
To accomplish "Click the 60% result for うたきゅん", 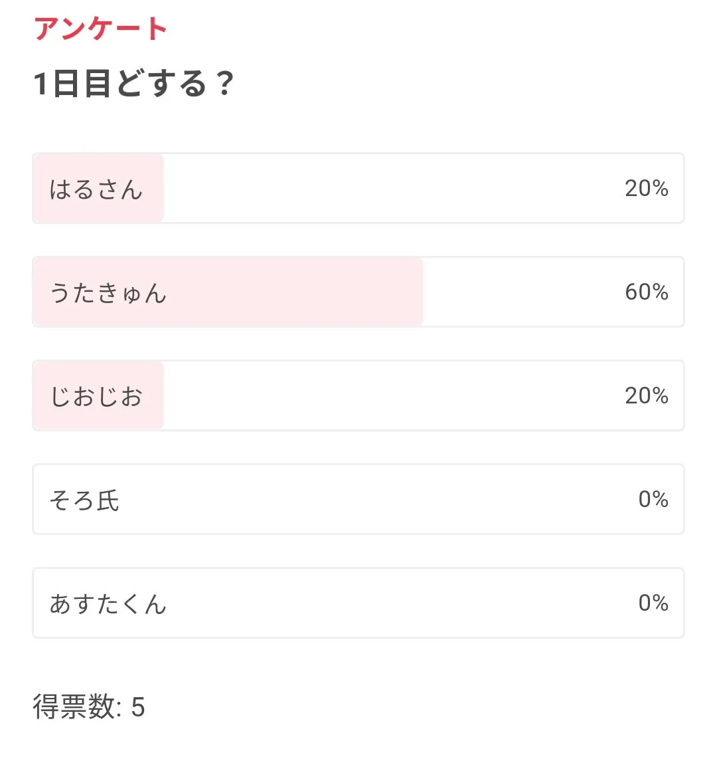I will click(x=646, y=292).
